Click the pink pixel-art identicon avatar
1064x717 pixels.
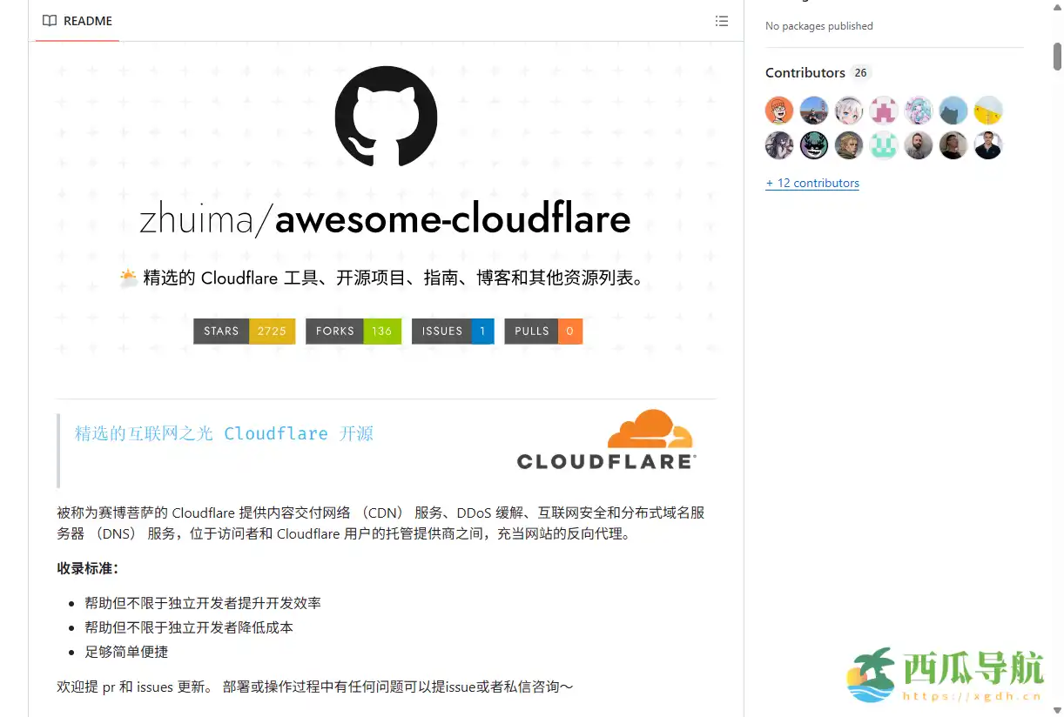click(x=884, y=111)
